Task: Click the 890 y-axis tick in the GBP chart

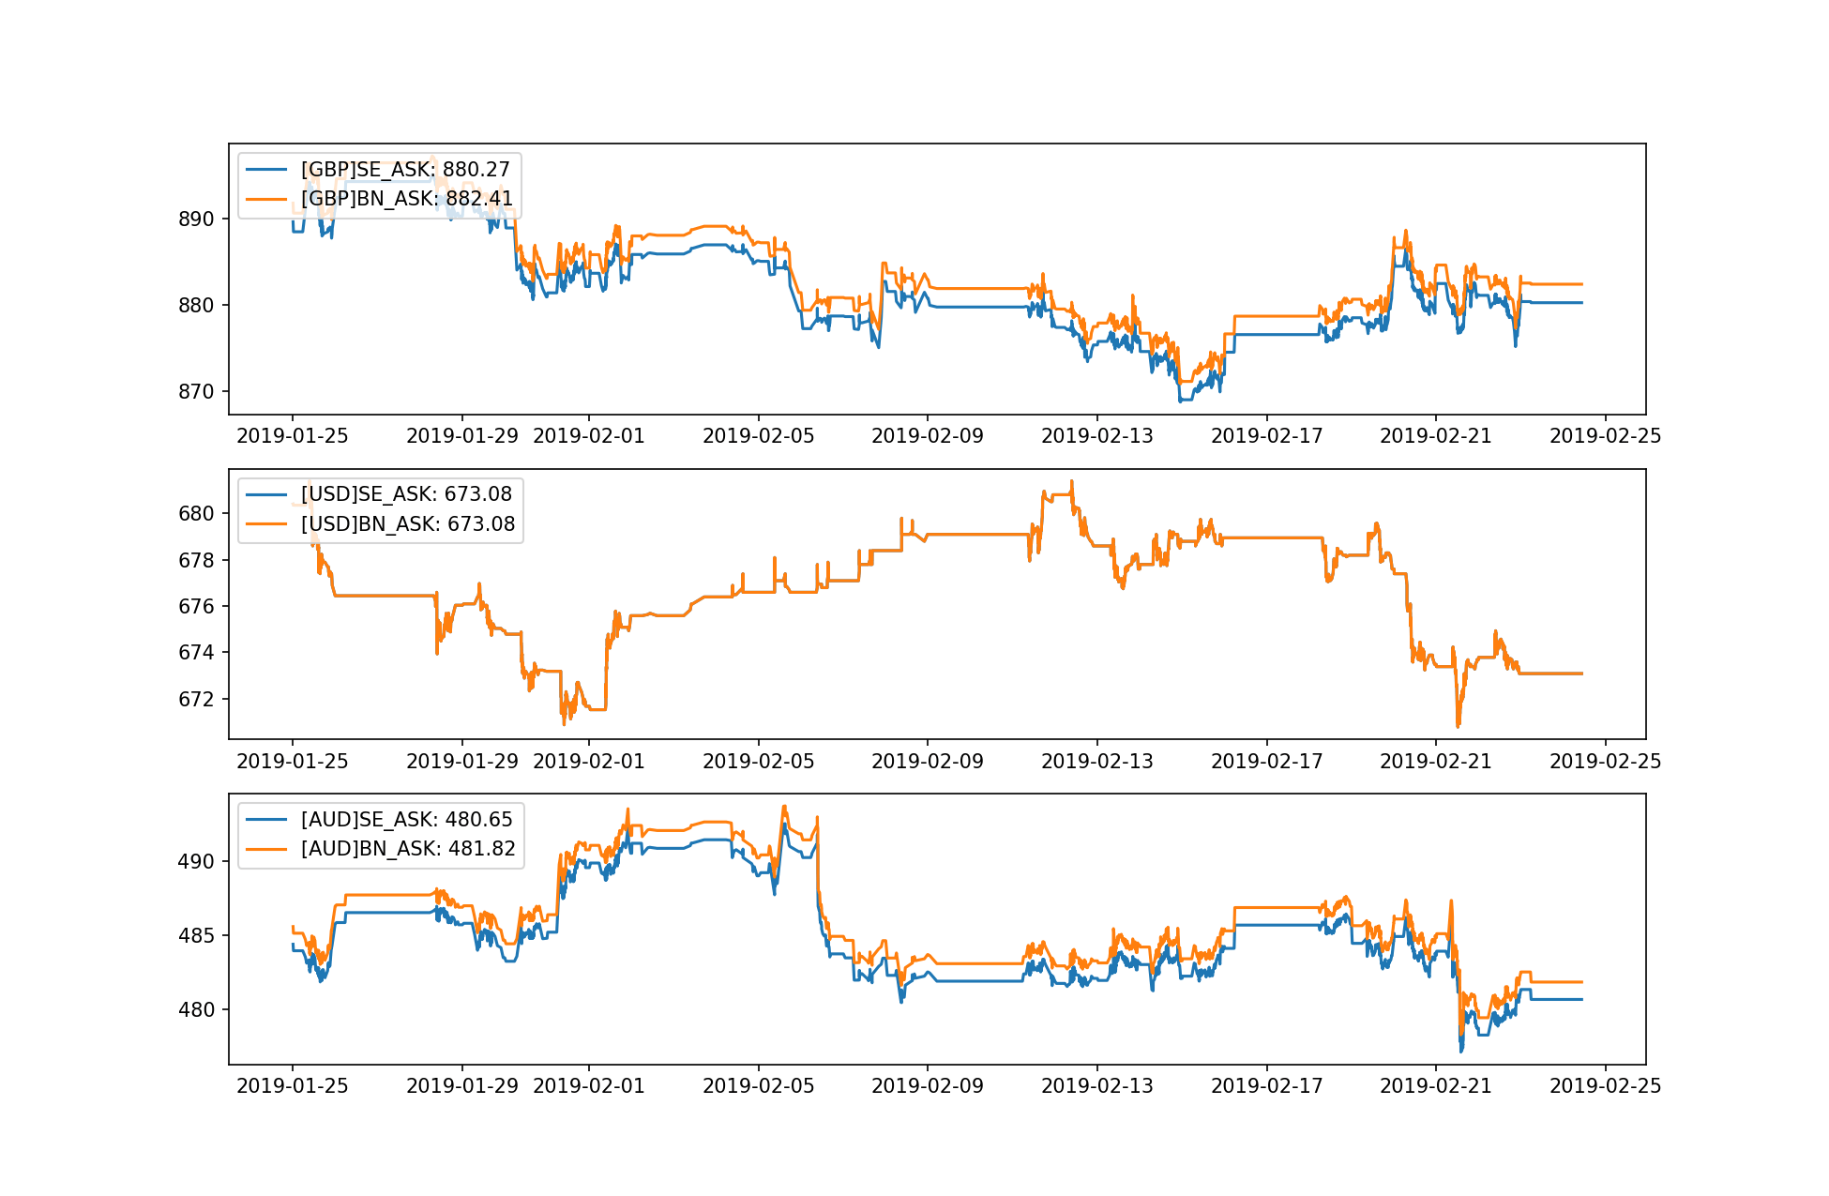Action: point(196,220)
